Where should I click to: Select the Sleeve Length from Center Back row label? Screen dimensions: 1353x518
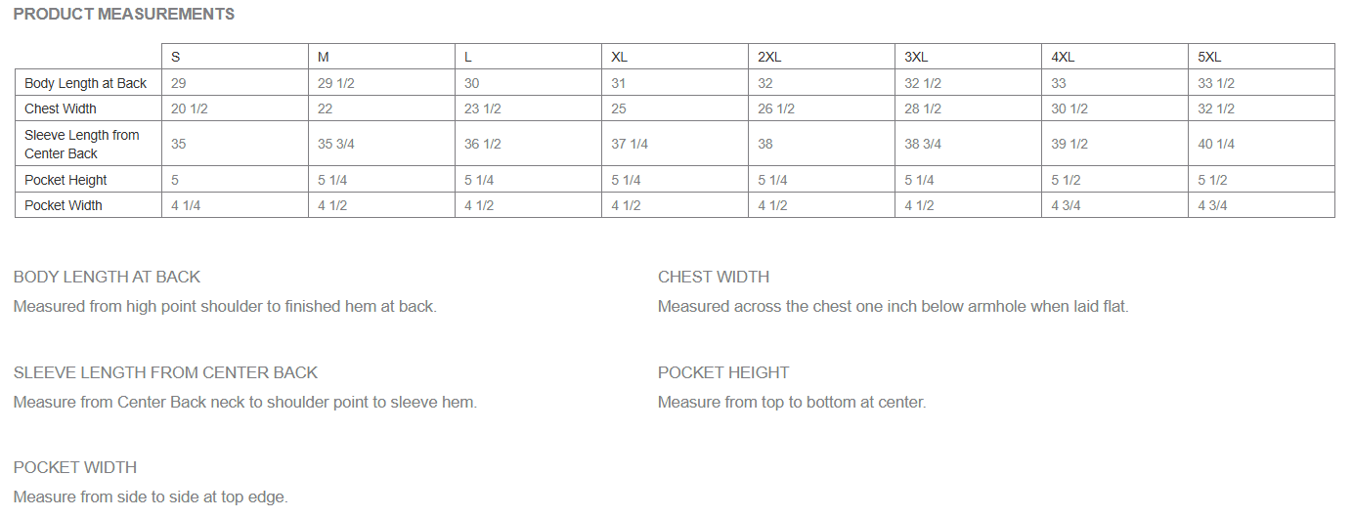[82, 144]
